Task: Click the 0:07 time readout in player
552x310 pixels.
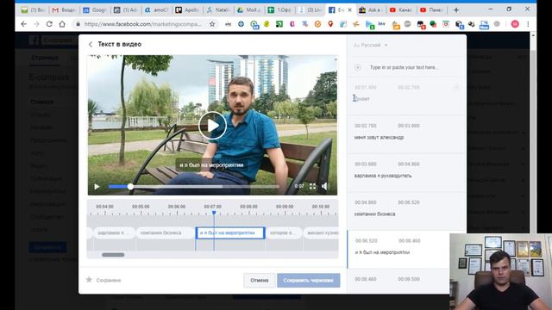Action: coord(299,186)
